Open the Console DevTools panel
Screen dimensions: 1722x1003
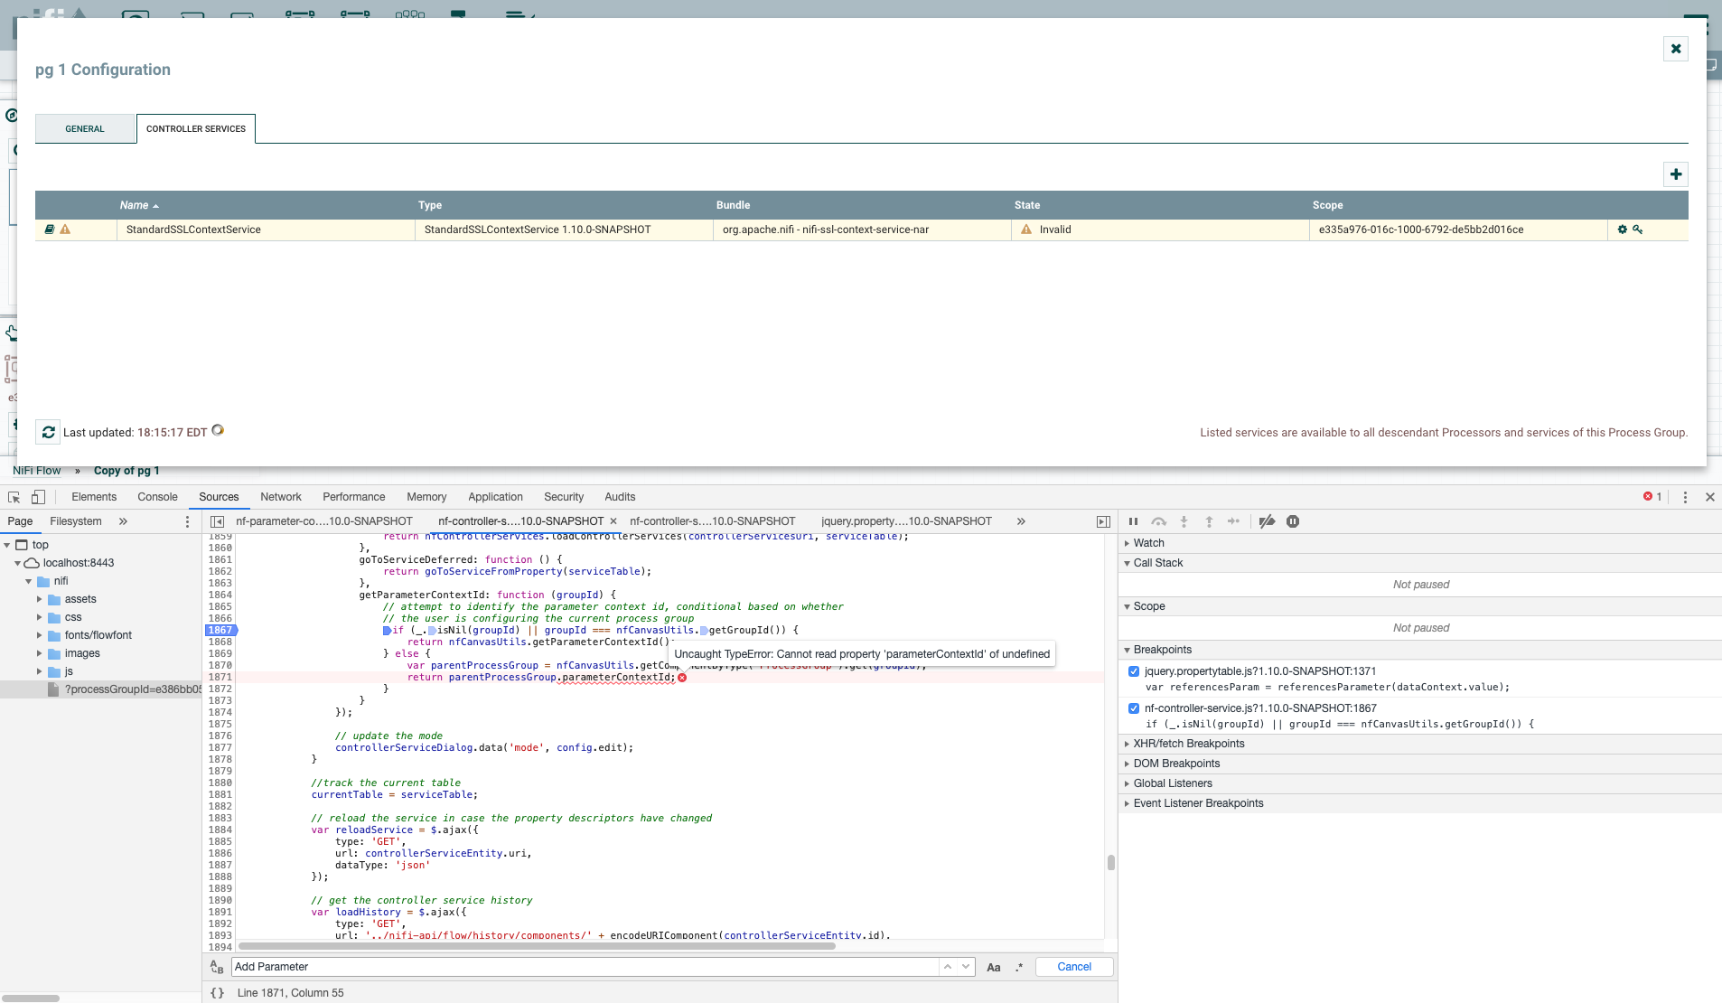pos(157,497)
